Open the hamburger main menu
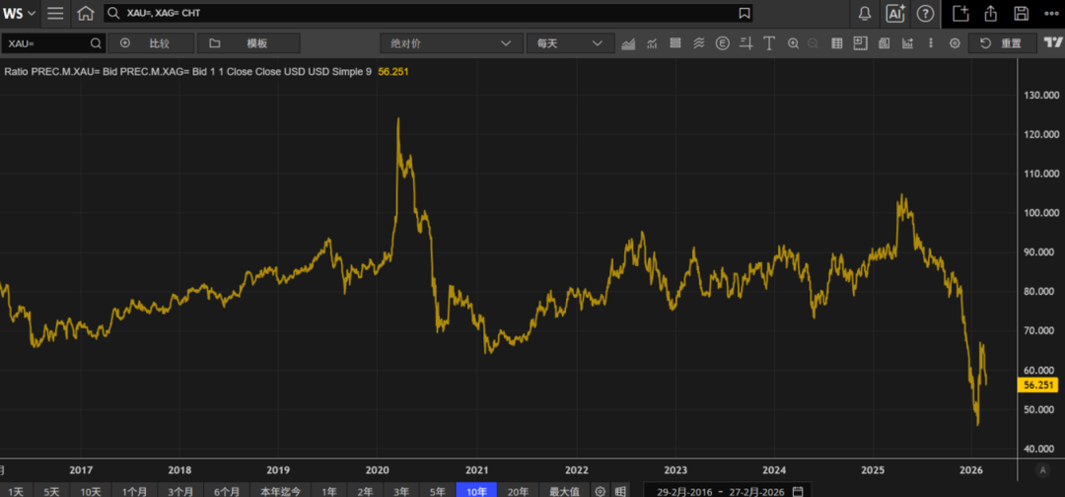 (55, 14)
